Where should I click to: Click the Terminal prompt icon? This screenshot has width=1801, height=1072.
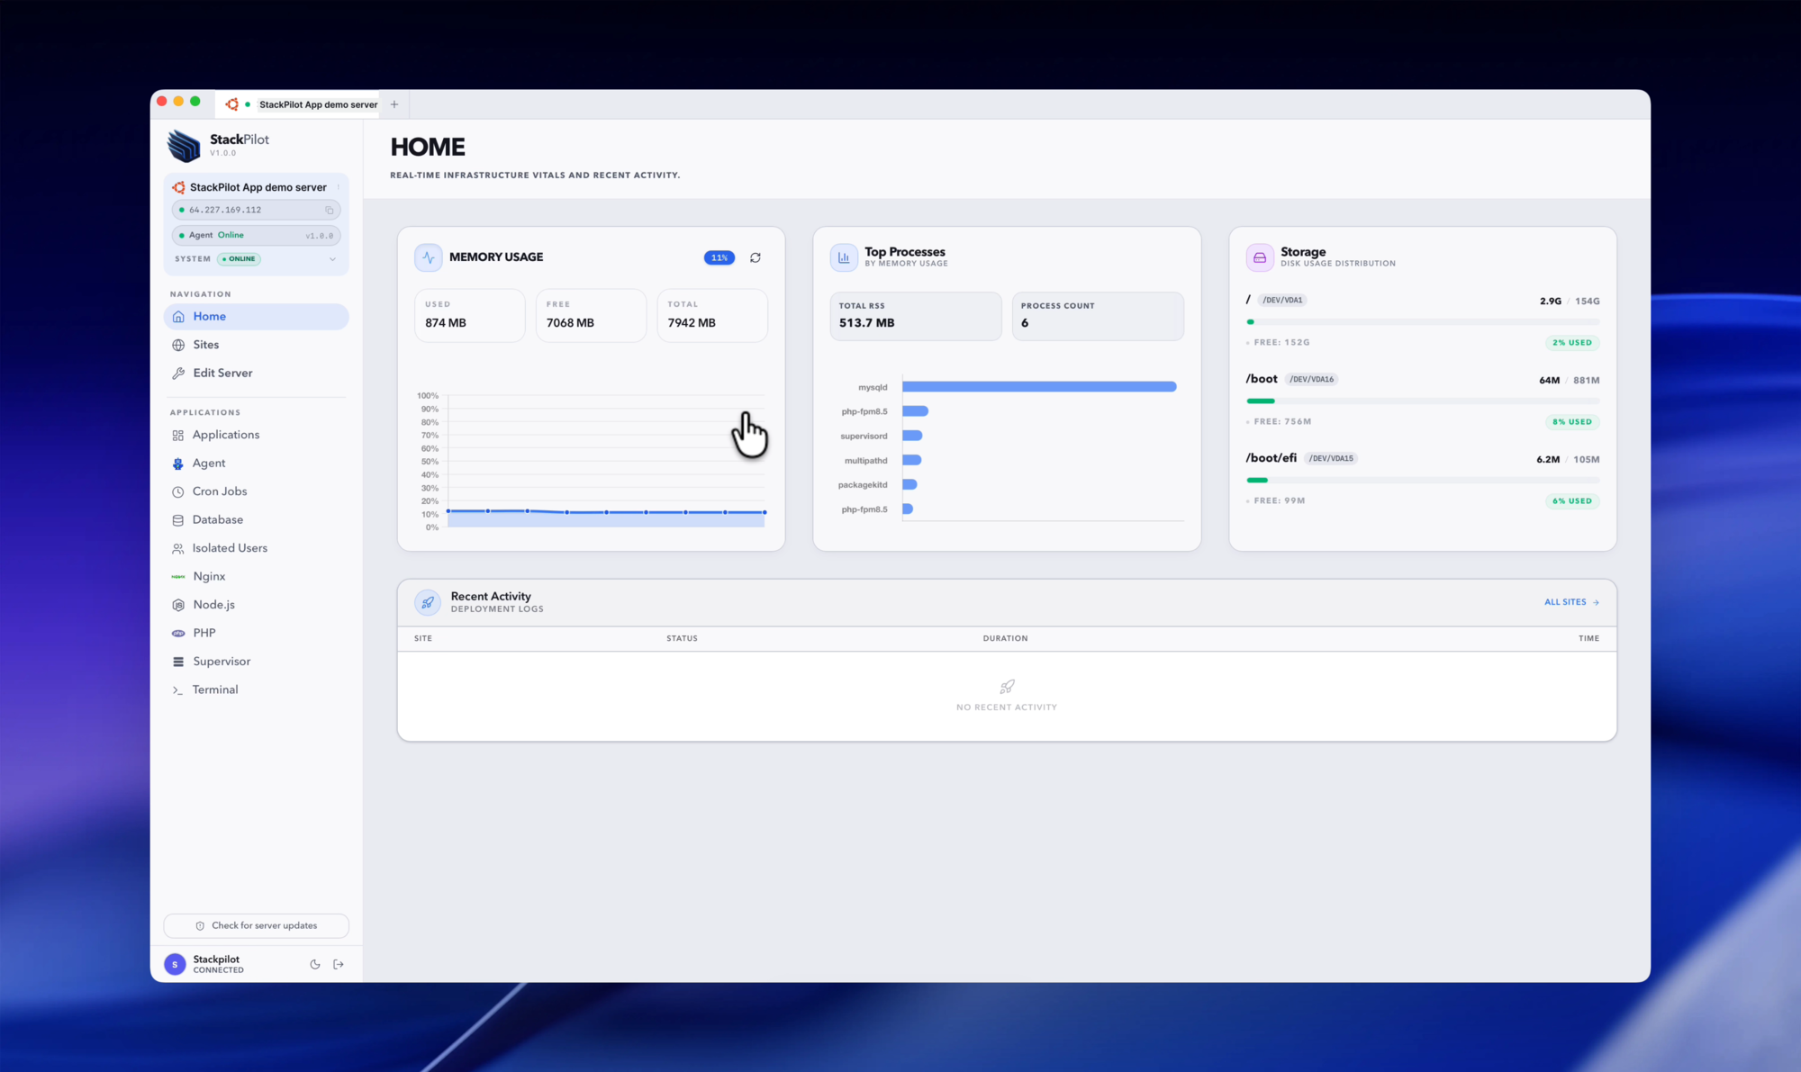(x=178, y=690)
